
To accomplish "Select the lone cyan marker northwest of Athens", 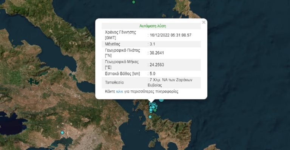I will (62, 132).
